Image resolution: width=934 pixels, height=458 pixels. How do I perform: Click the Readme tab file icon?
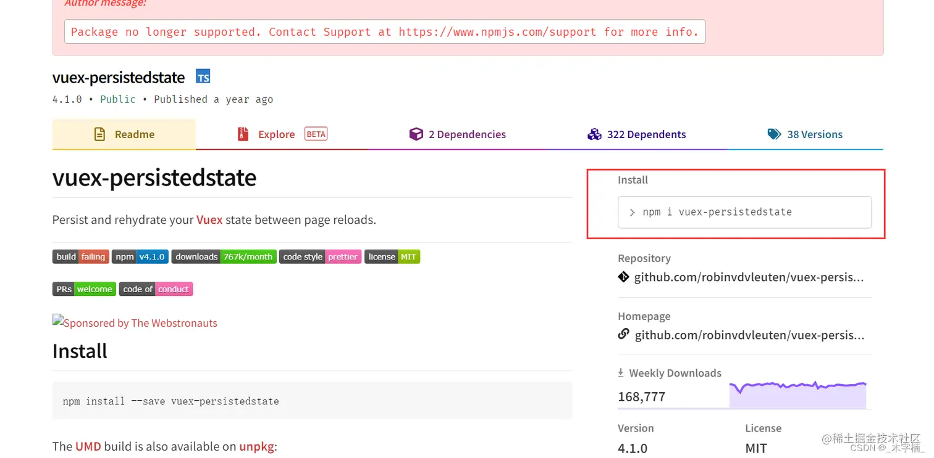tap(99, 134)
